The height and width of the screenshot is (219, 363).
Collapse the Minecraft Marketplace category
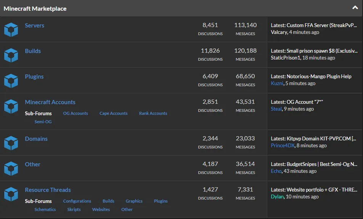point(355,8)
